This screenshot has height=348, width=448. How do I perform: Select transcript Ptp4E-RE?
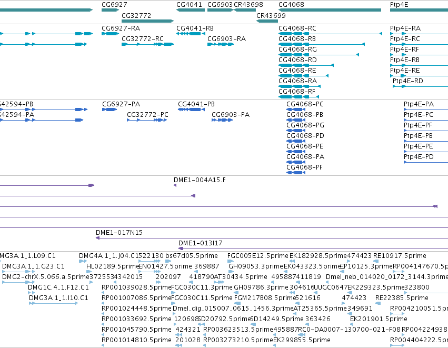tap(419, 76)
